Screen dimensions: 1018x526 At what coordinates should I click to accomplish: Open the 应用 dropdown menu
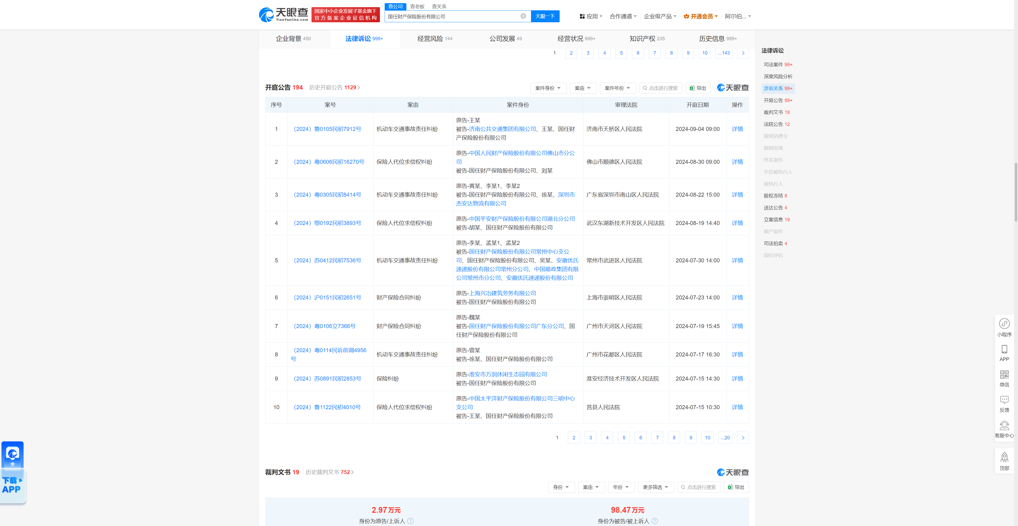[x=591, y=16]
